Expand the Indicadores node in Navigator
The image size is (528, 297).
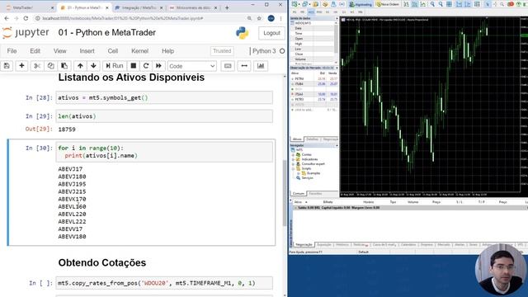click(x=293, y=159)
